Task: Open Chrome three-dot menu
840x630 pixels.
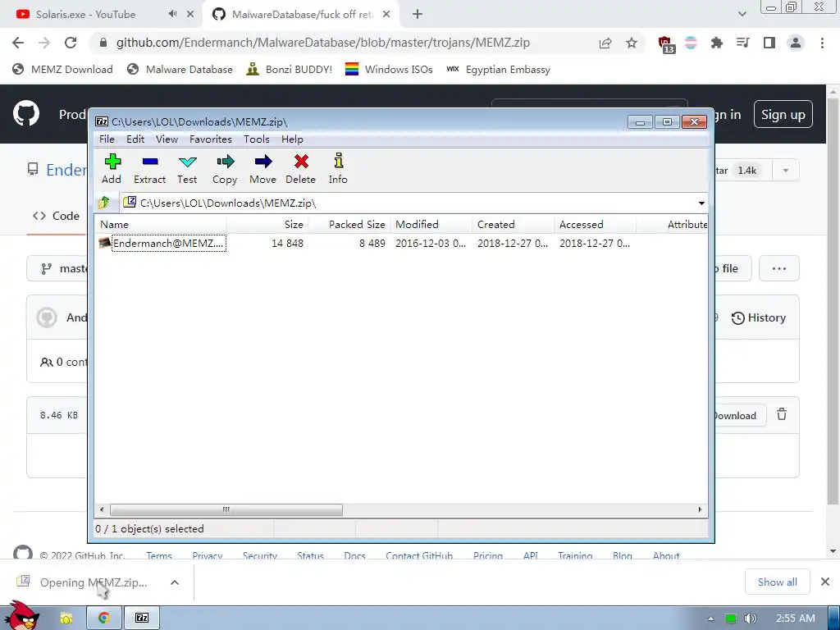Action: pyautogui.click(x=822, y=43)
